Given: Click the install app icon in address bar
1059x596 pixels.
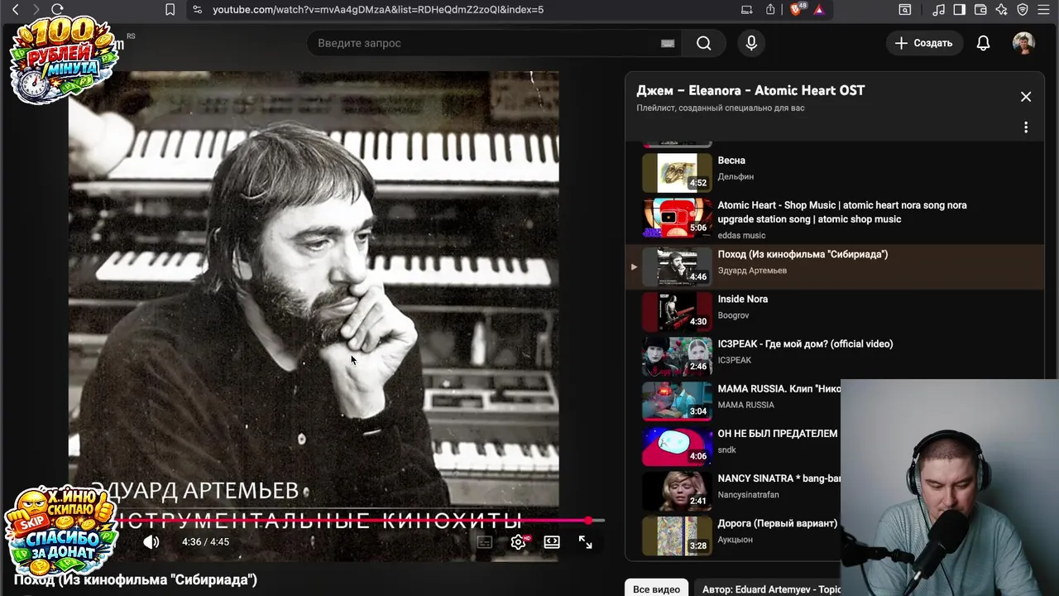Looking at the screenshot, I should [747, 10].
